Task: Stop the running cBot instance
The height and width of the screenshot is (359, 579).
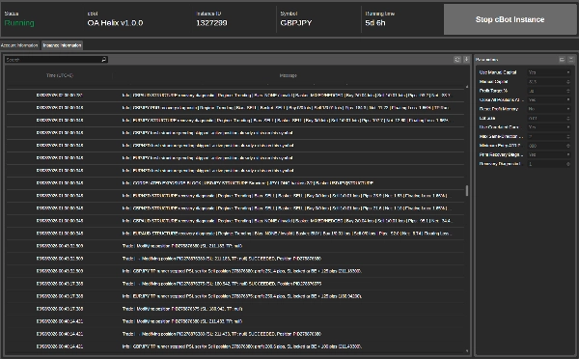Action: pyautogui.click(x=510, y=19)
